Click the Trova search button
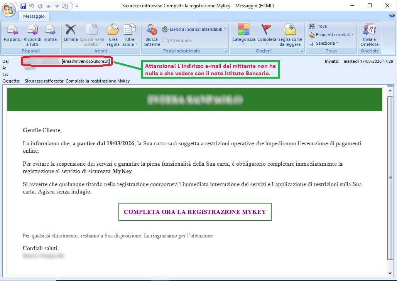397x281 pixels. 318,26
